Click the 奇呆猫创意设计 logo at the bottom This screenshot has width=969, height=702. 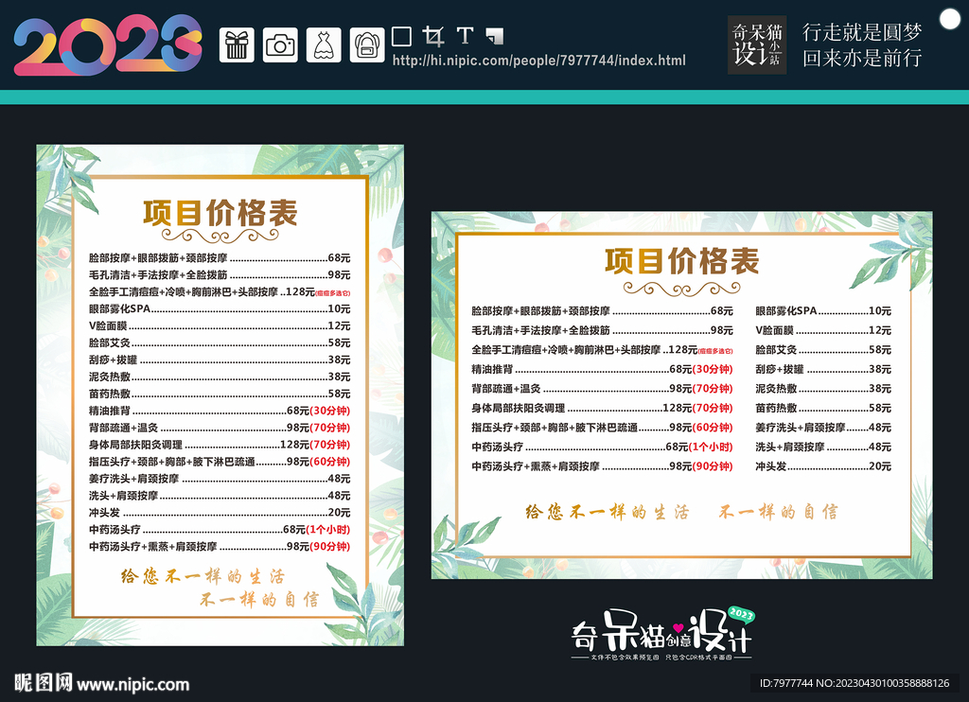tap(661, 635)
